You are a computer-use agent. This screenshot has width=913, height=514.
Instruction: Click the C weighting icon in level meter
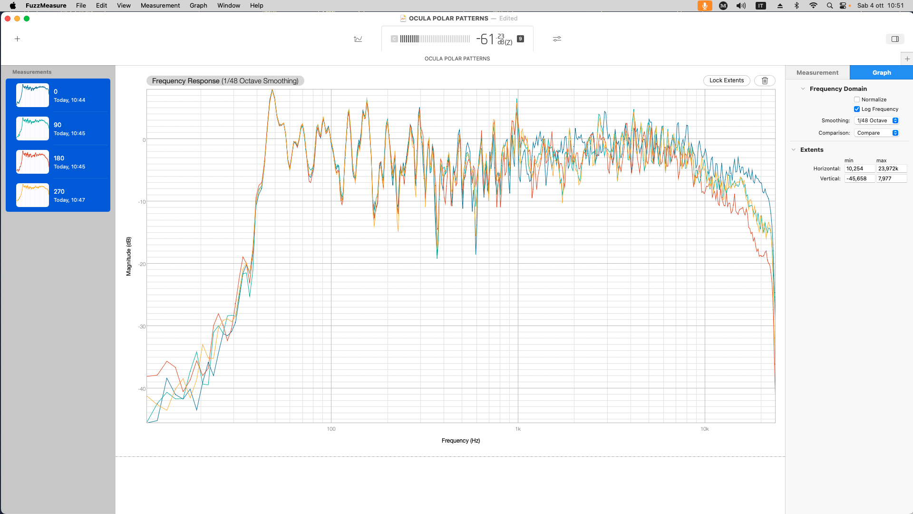click(x=394, y=39)
